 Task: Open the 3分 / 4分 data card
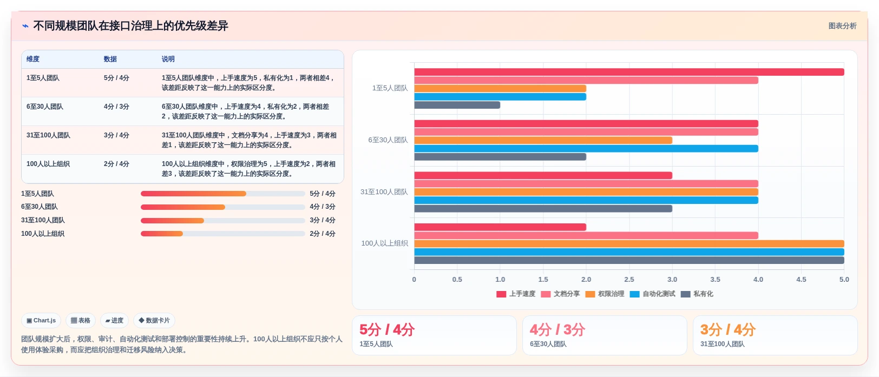coord(775,335)
